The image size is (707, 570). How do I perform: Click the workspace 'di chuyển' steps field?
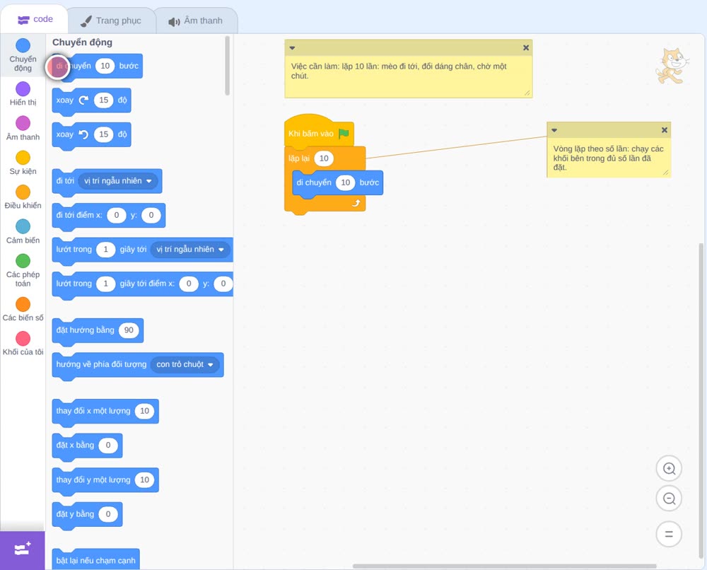click(x=346, y=182)
